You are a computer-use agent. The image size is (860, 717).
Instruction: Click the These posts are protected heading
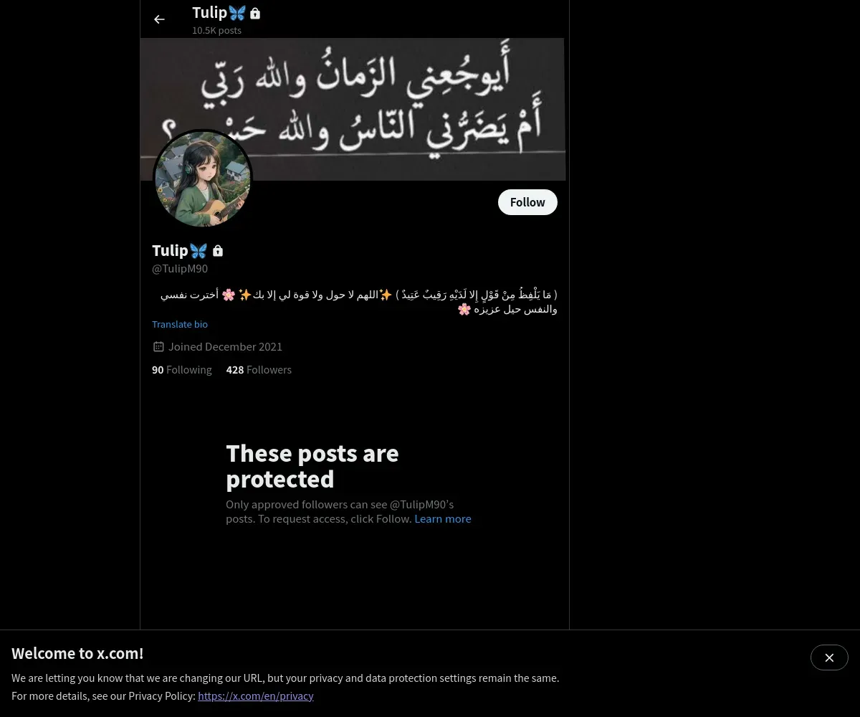coord(312,466)
